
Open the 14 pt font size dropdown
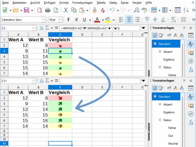click(x=60, y=20)
